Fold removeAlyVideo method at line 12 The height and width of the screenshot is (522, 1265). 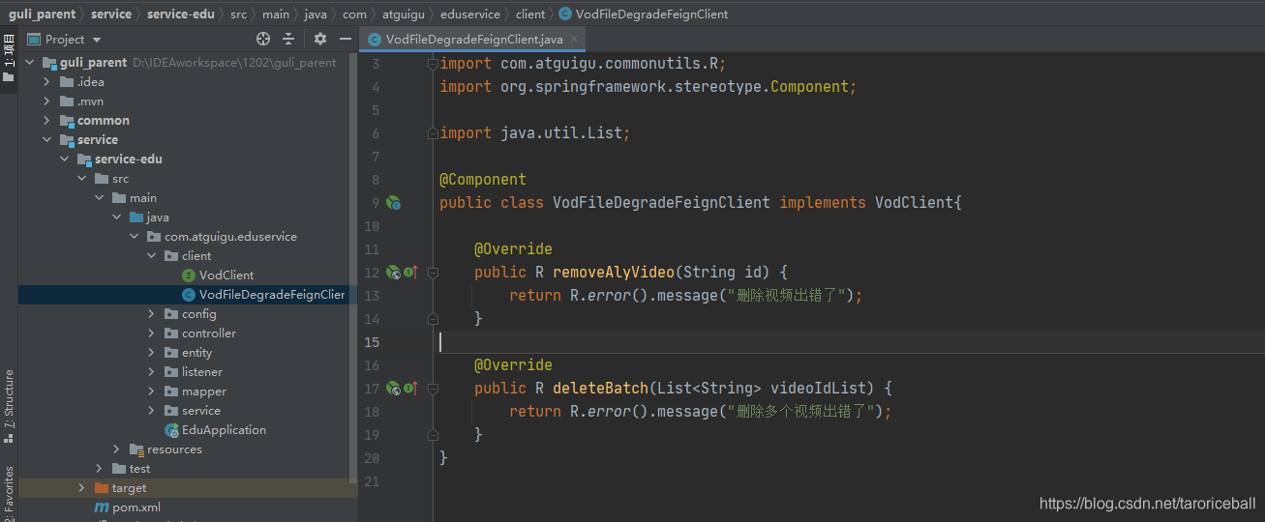(x=433, y=273)
